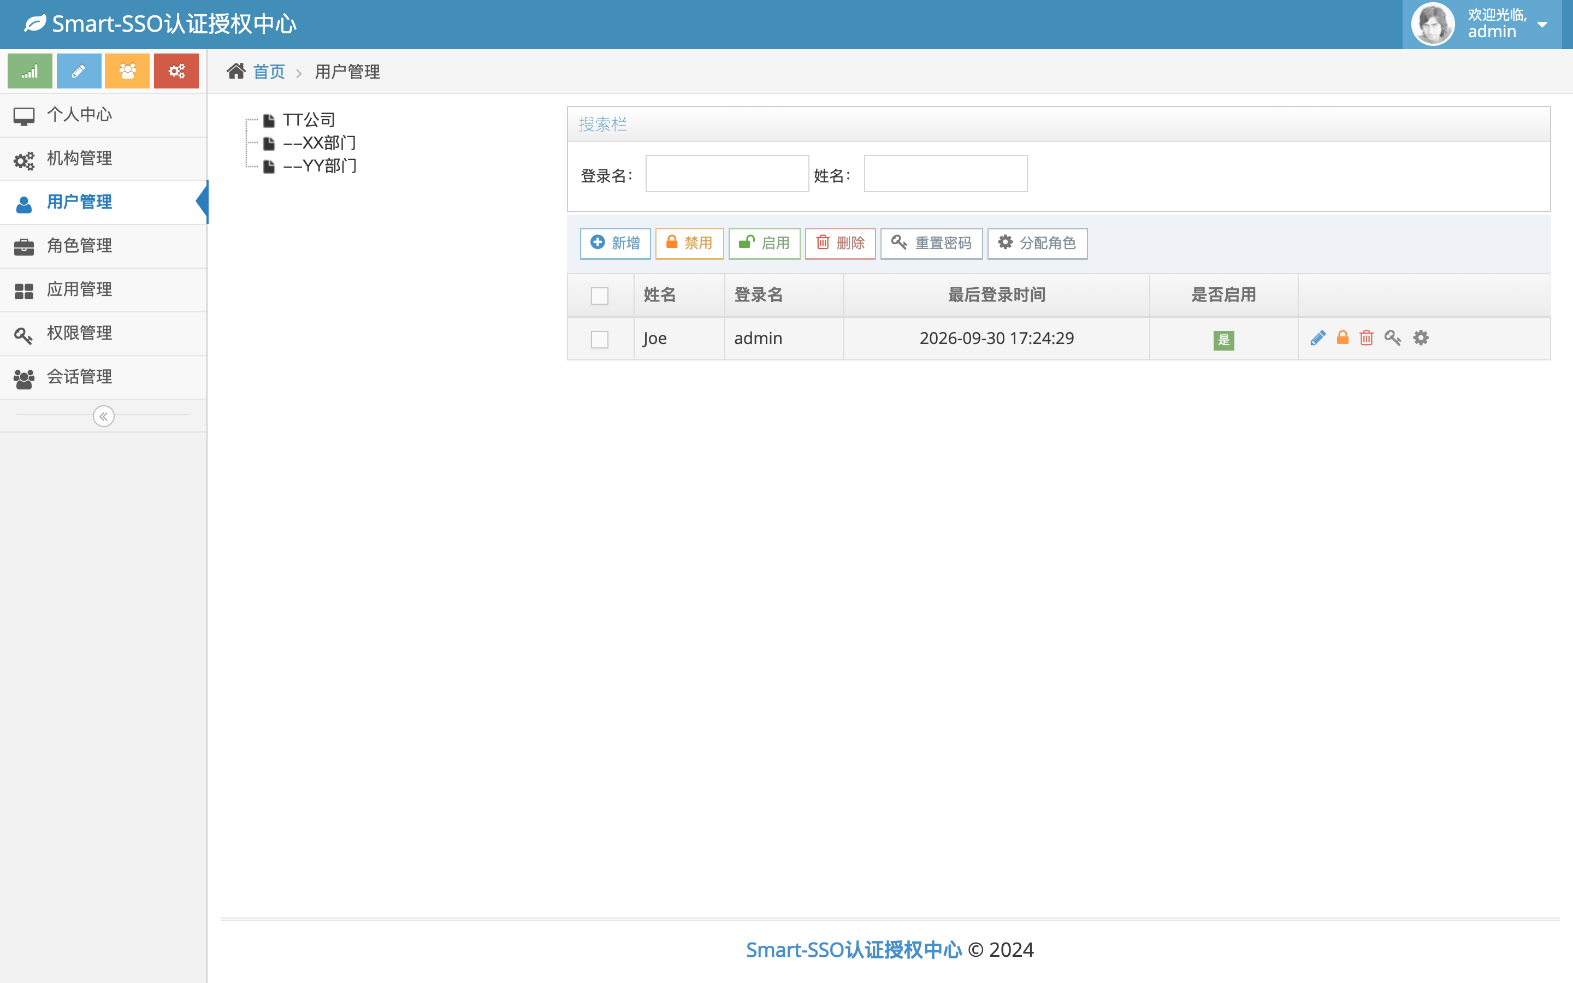Screen dimensions: 1573x983
Task: Open 机构管理 in the sidebar
Action: click(103, 158)
